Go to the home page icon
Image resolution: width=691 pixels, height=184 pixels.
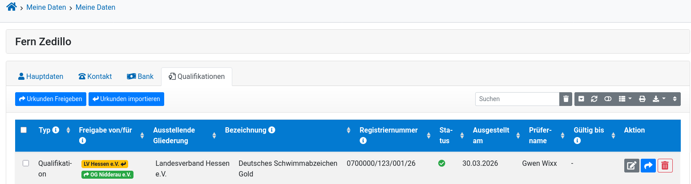pos(12,7)
